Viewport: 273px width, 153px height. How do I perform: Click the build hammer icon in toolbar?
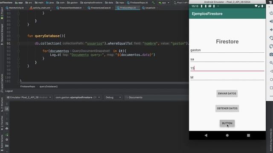tap(153, 3)
